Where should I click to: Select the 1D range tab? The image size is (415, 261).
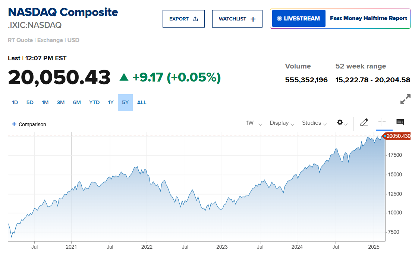click(x=15, y=102)
